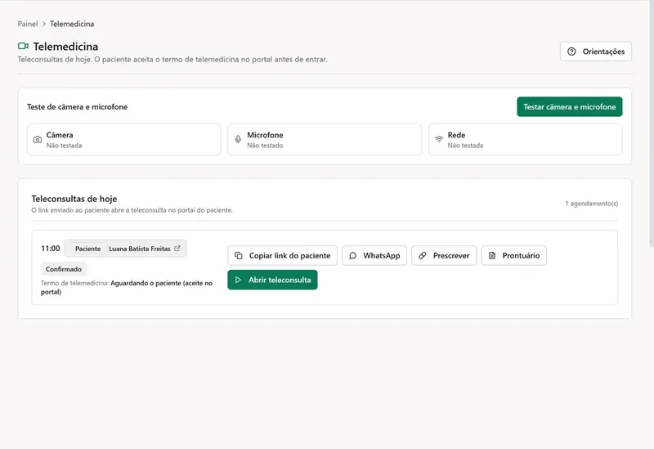This screenshot has height=449, width=654.
Task: Click Telemedicina in the breadcrumb
Action: pyautogui.click(x=72, y=24)
